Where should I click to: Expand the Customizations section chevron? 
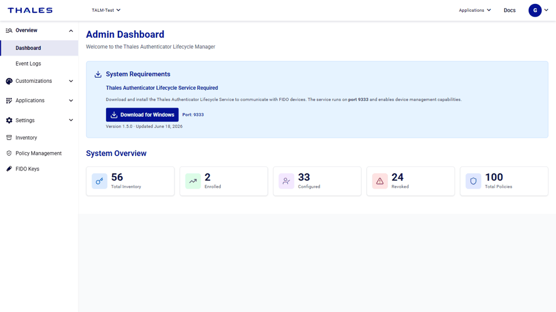[x=71, y=81]
